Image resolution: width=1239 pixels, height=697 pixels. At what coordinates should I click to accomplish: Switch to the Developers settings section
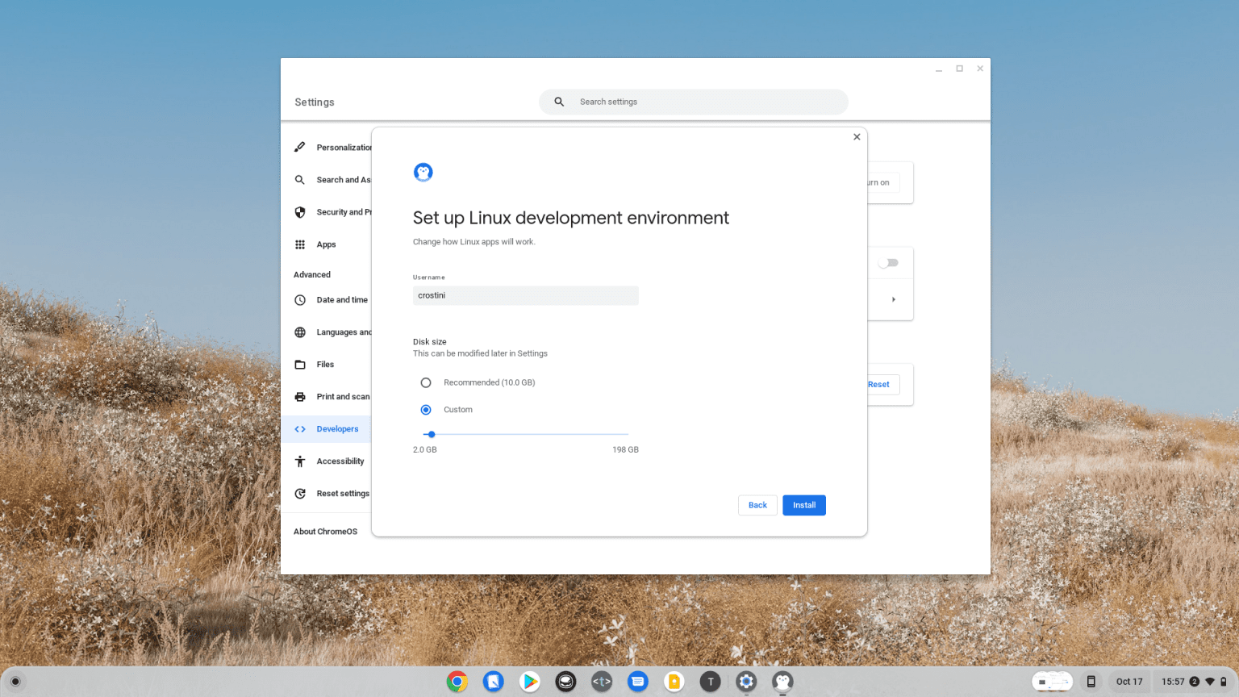click(x=337, y=428)
